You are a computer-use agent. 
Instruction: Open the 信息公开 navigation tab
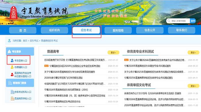coord(150,30)
